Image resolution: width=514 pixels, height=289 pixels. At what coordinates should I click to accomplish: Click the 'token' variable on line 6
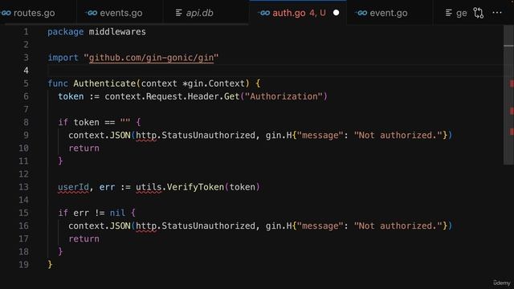point(71,96)
